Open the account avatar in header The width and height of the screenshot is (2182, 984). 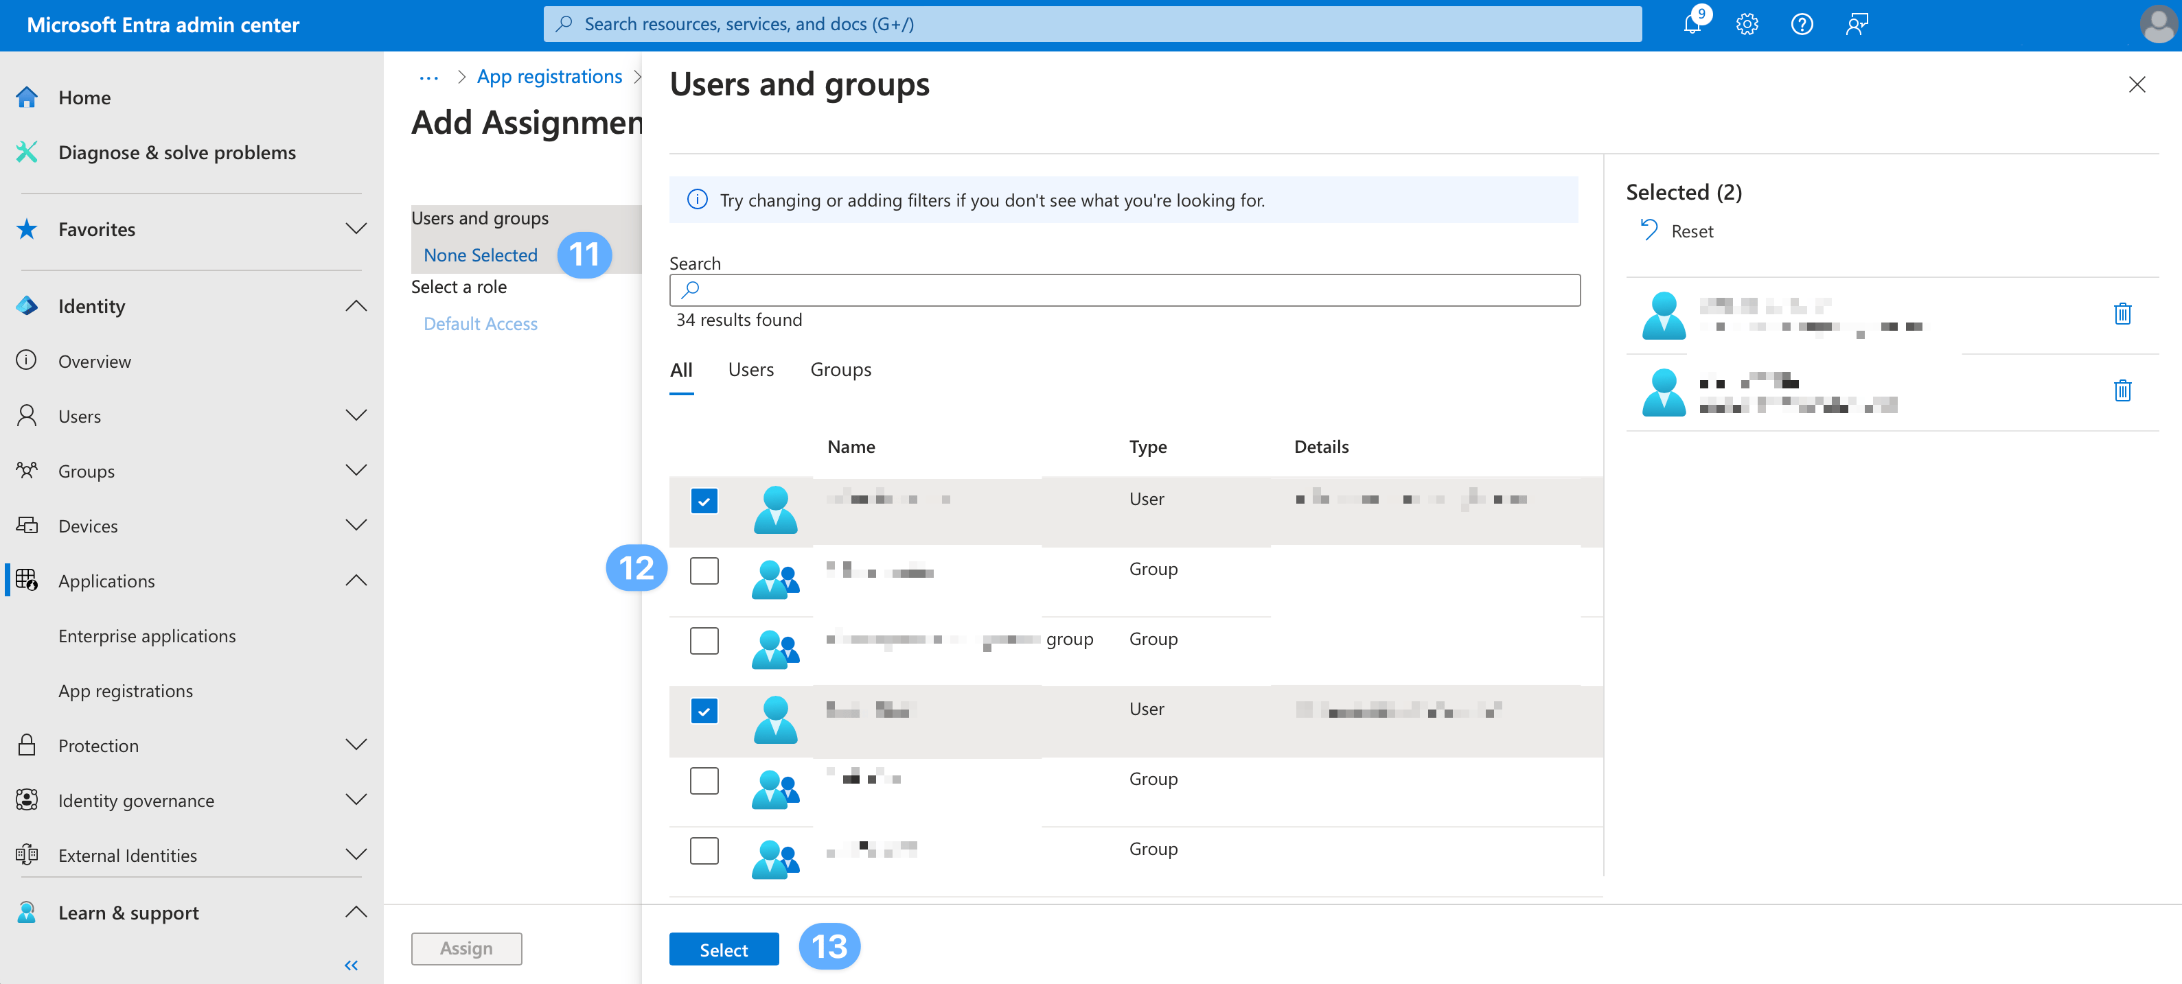pyautogui.click(x=2157, y=24)
